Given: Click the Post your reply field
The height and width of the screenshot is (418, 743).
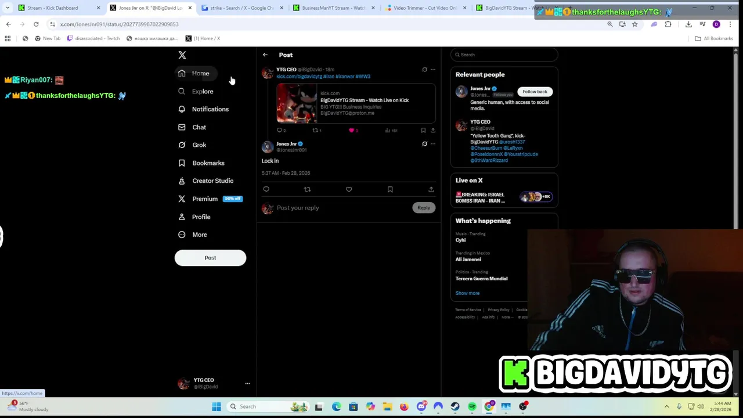Looking at the screenshot, I should 342,208.
